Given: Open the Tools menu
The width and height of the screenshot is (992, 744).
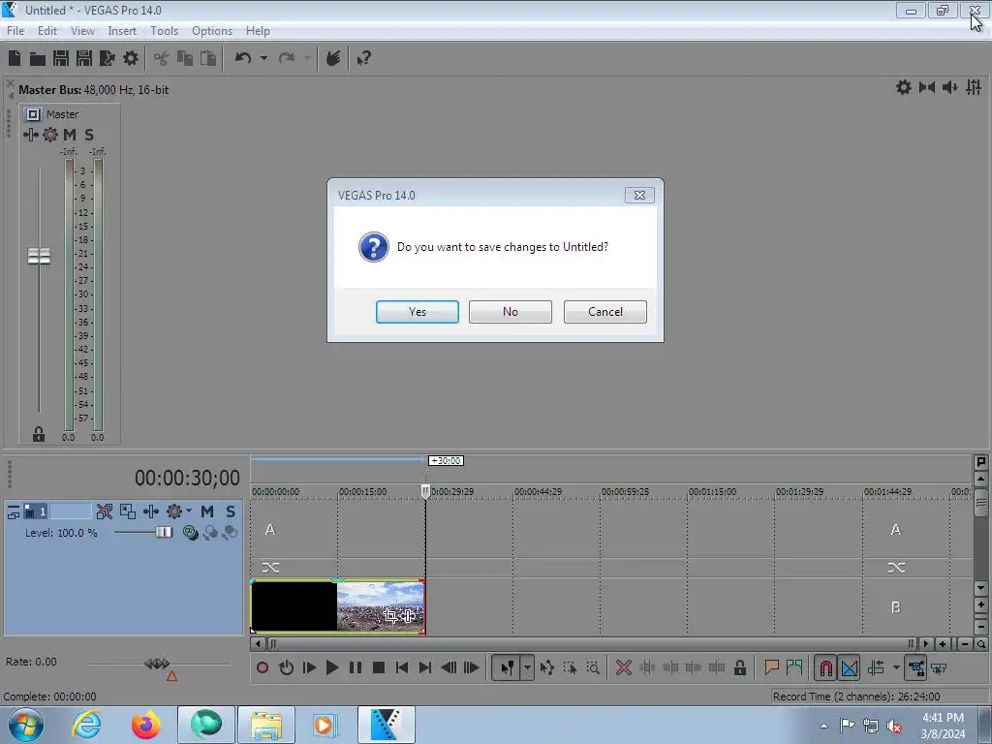Looking at the screenshot, I should [164, 30].
